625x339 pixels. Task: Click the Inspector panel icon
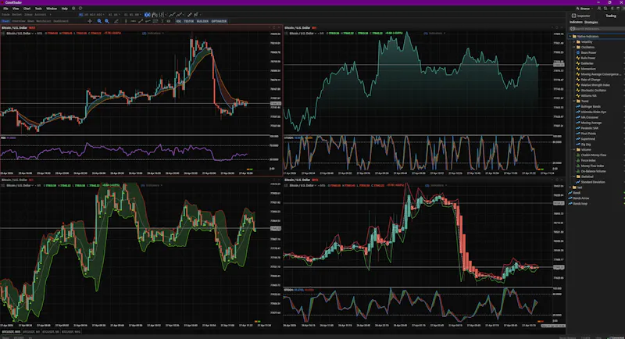pyautogui.click(x=574, y=16)
